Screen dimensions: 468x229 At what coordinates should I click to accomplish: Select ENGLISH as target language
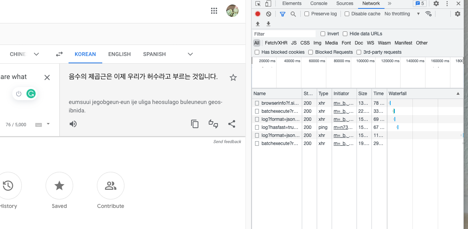pyautogui.click(x=119, y=54)
